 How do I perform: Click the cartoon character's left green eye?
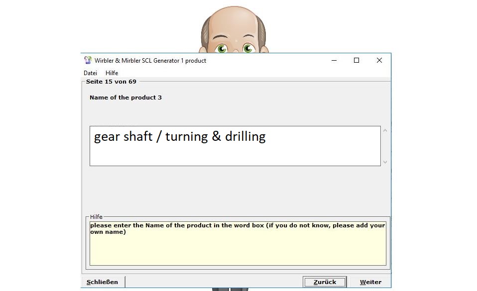222,48
